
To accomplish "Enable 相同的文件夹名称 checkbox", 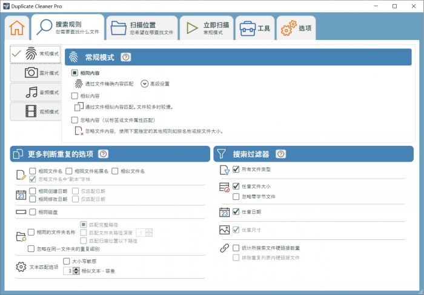I will point(31,232).
